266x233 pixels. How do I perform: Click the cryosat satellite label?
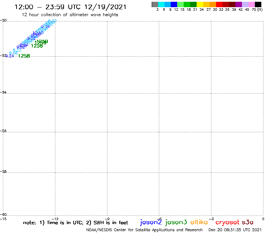(x=228, y=222)
